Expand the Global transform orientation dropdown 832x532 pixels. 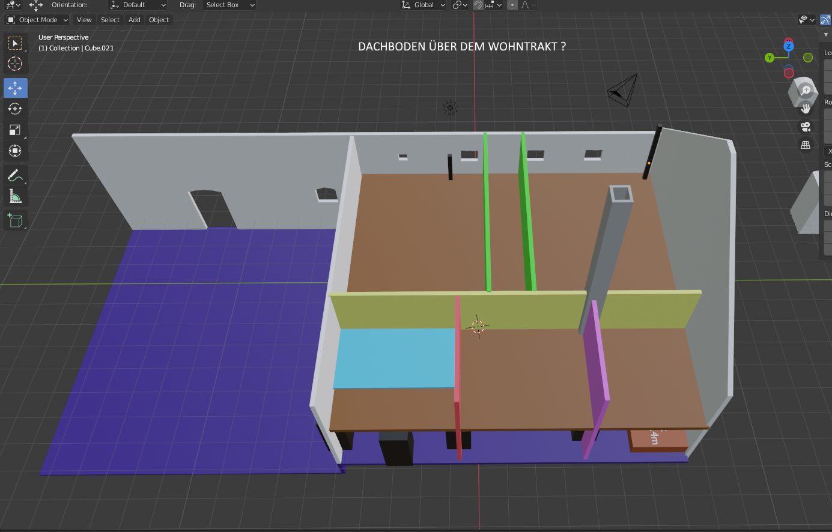pos(424,5)
